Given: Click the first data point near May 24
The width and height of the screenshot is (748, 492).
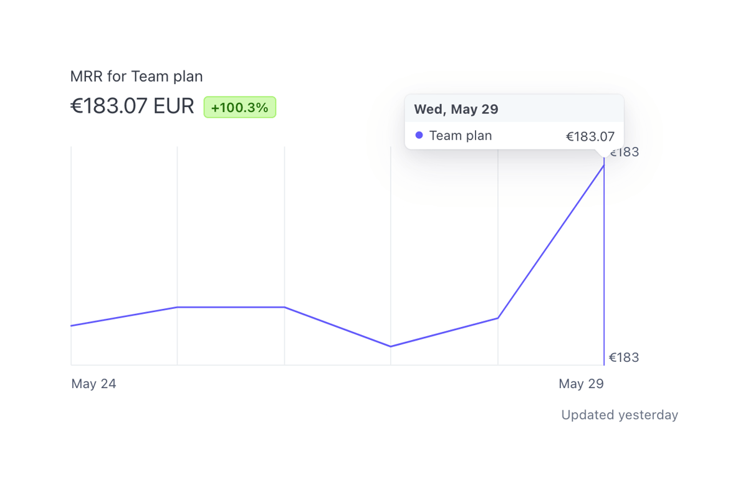Looking at the screenshot, I should click(72, 324).
